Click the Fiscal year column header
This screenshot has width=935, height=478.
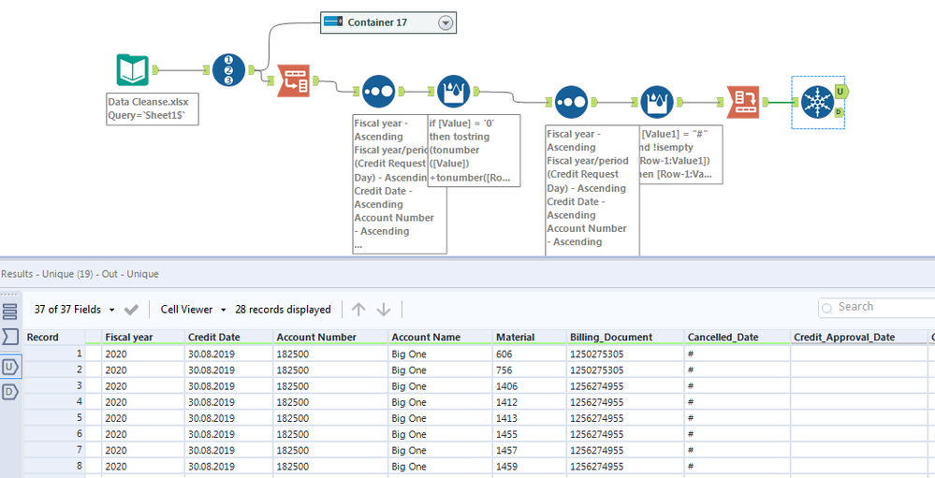143,338
